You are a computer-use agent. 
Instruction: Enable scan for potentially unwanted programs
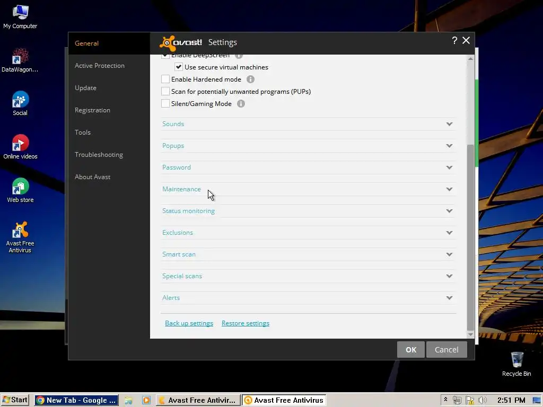tap(165, 91)
